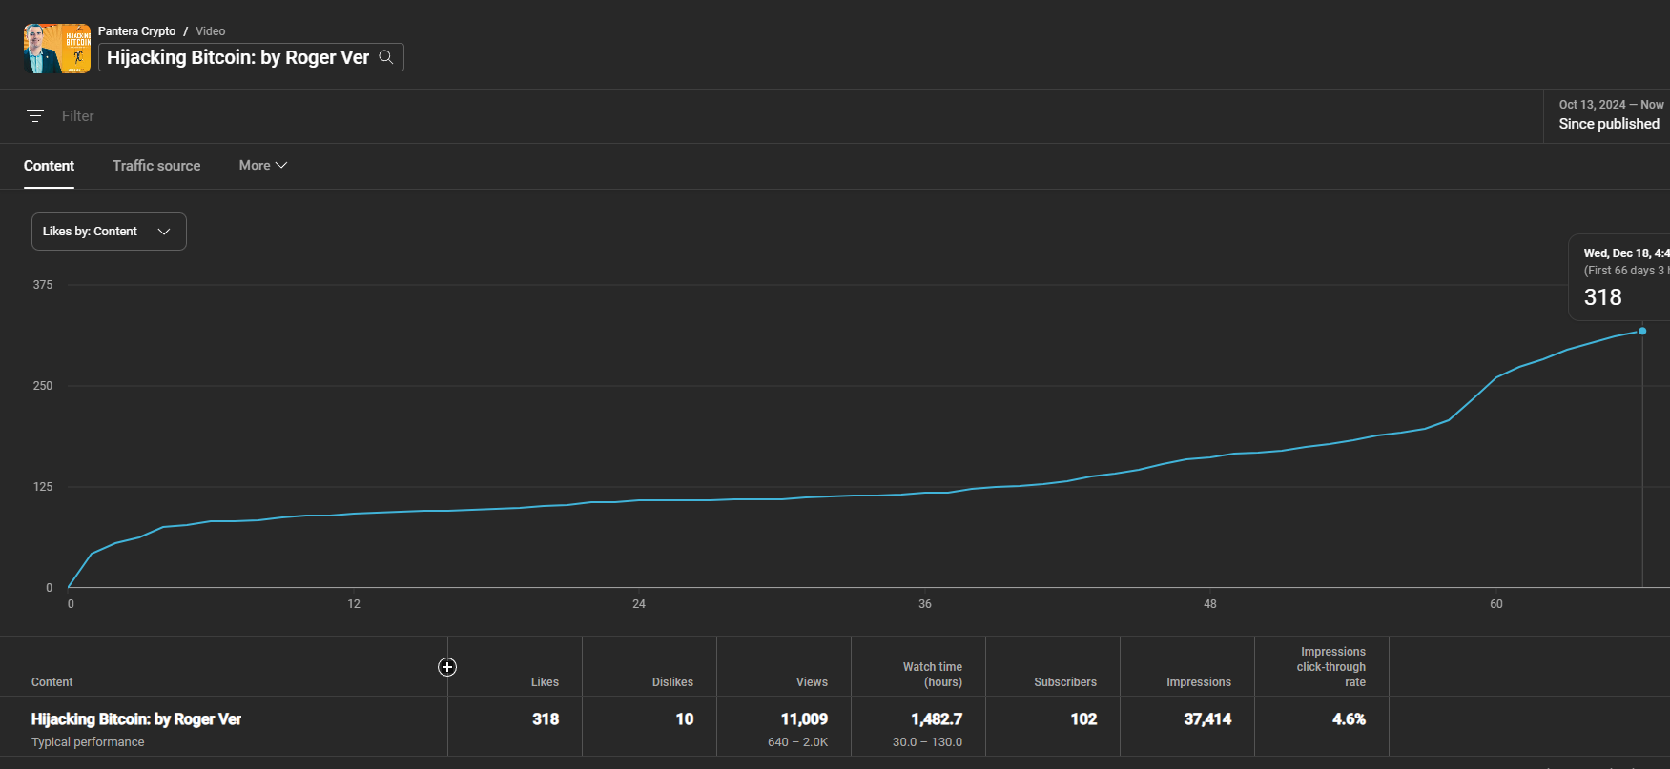The image size is (1670, 769).
Task: Click the day 36 x-axis label
Action: click(925, 604)
